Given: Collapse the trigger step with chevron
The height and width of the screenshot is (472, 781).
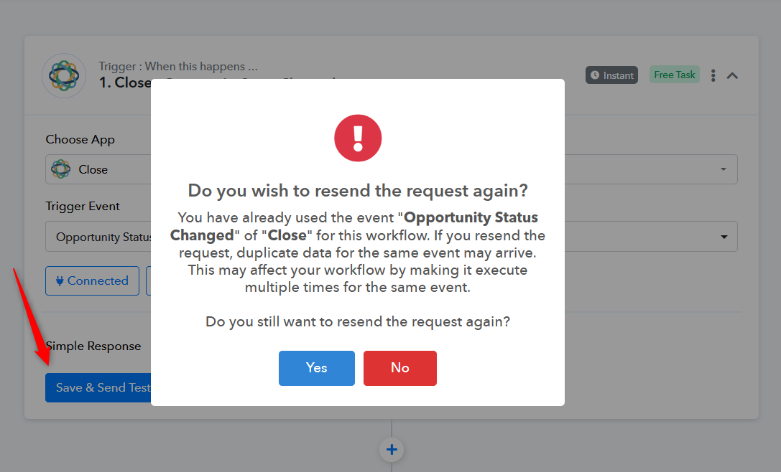Looking at the screenshot, I should tap(732, 75).
